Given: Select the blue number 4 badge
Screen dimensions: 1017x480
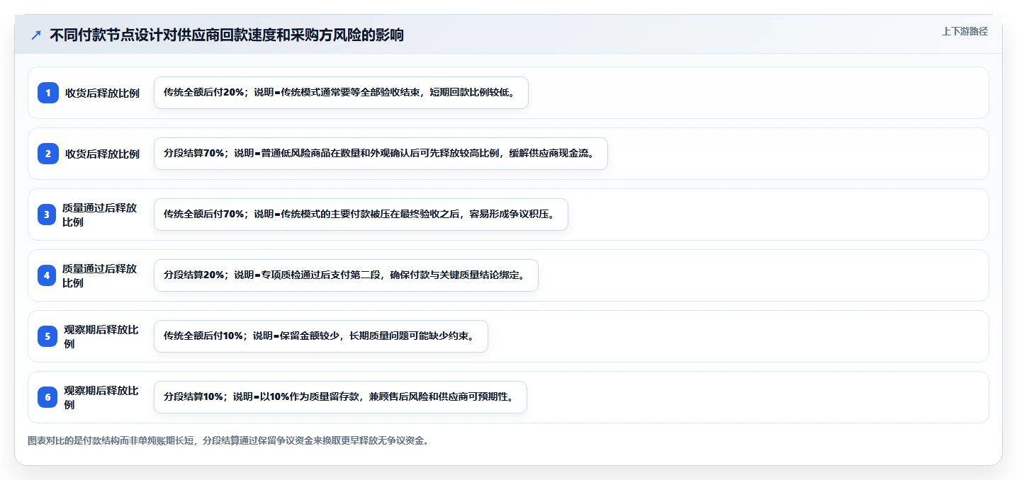Looking at the screenshot, I should [x=47, y=275].
